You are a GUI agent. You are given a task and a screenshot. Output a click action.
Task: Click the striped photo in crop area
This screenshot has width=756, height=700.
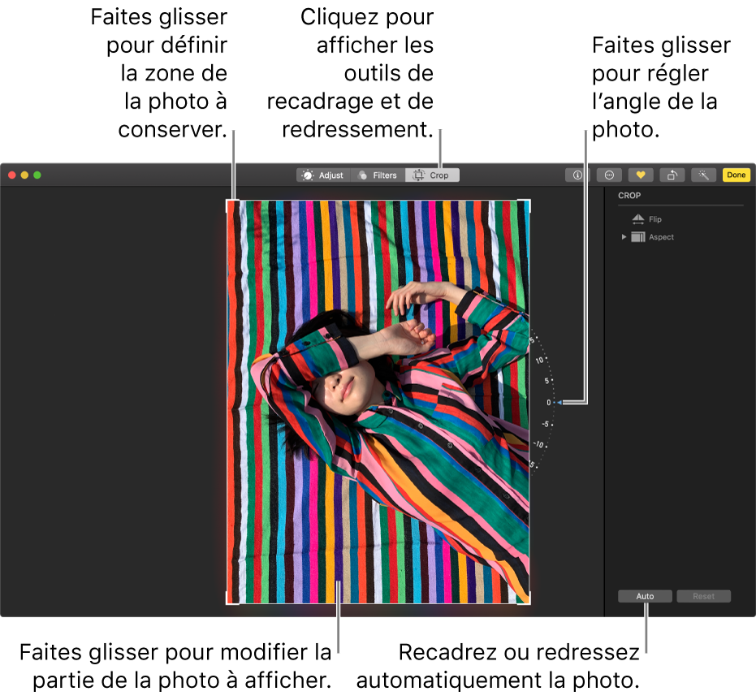tap(378, 402)
